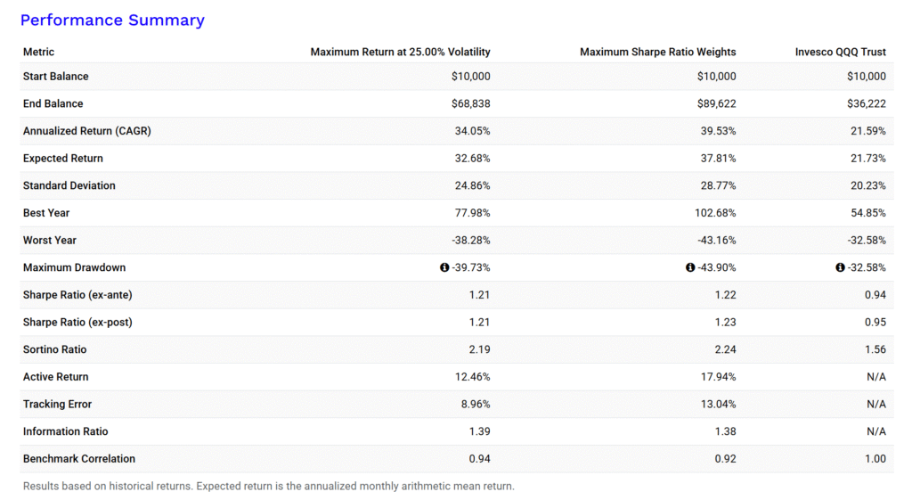The height and width of the screenshot is (500, 912).
Task: Click the historical returns footnote text
Action: click(x=268, y=486)
